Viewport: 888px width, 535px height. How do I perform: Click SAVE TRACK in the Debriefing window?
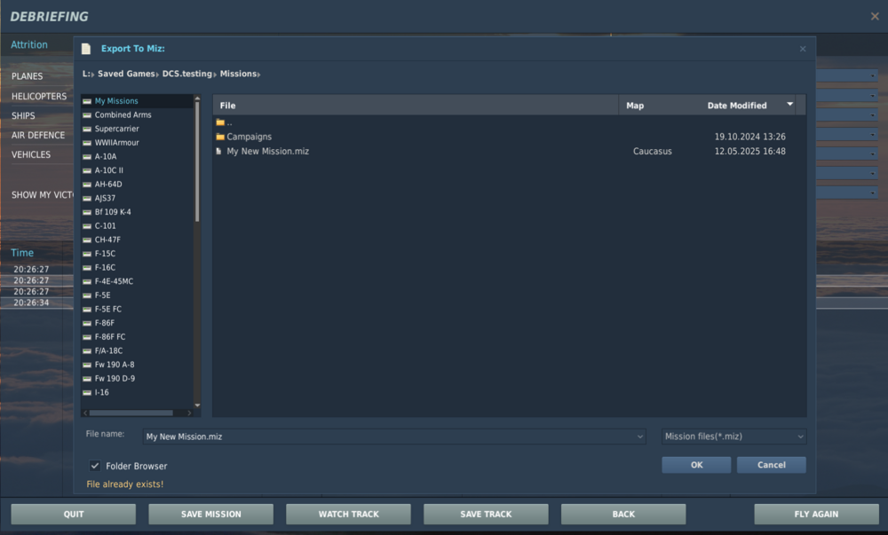pyautogui.click(x=486, y=514)
